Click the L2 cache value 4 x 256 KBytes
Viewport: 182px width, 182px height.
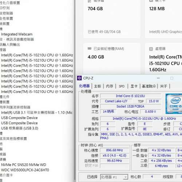[x=161, y=161]
